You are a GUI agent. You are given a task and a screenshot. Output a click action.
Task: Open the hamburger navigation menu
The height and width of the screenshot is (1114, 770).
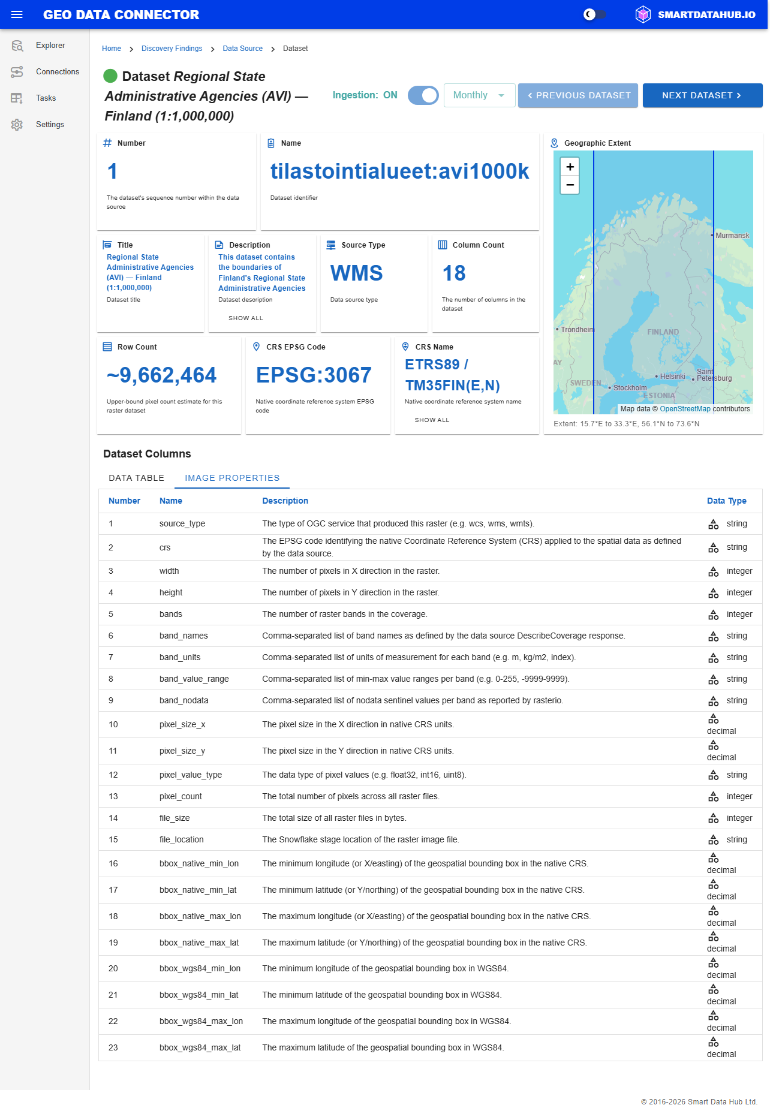pyautogui.click(x=17, y=14)
